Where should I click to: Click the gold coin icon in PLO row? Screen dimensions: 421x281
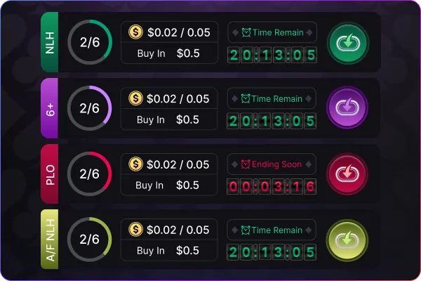(x=135, y=164)
